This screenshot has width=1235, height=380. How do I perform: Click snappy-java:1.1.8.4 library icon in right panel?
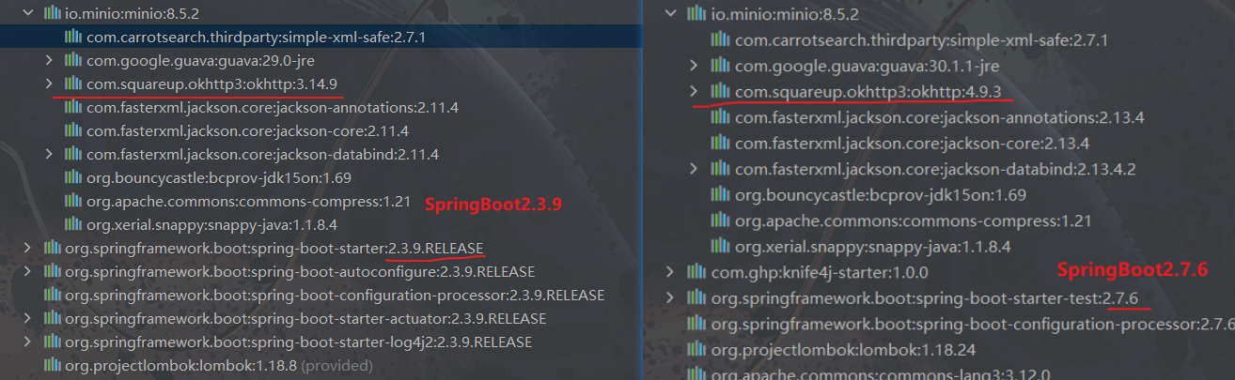pos(719,247)
